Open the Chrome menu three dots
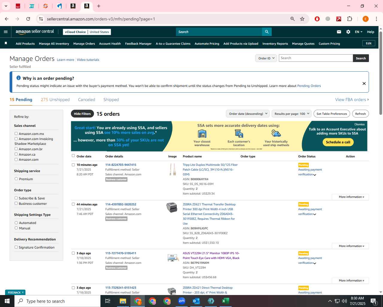The height and width of the screenshot is (307, 383). pos(376,19)
